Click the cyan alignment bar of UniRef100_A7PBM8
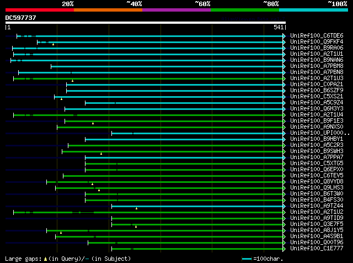Viewport: 353px width, 263px height. [x=167, y=66]
